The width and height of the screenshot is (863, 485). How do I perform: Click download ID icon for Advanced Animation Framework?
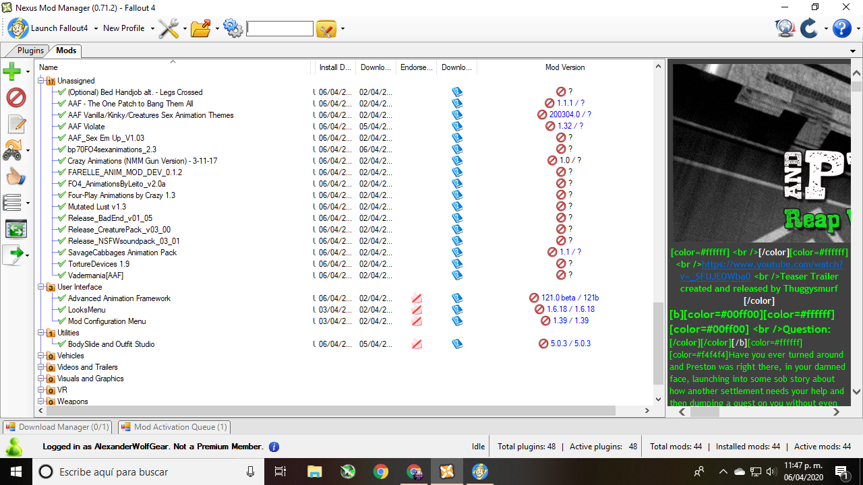click(x=457, y=298)
